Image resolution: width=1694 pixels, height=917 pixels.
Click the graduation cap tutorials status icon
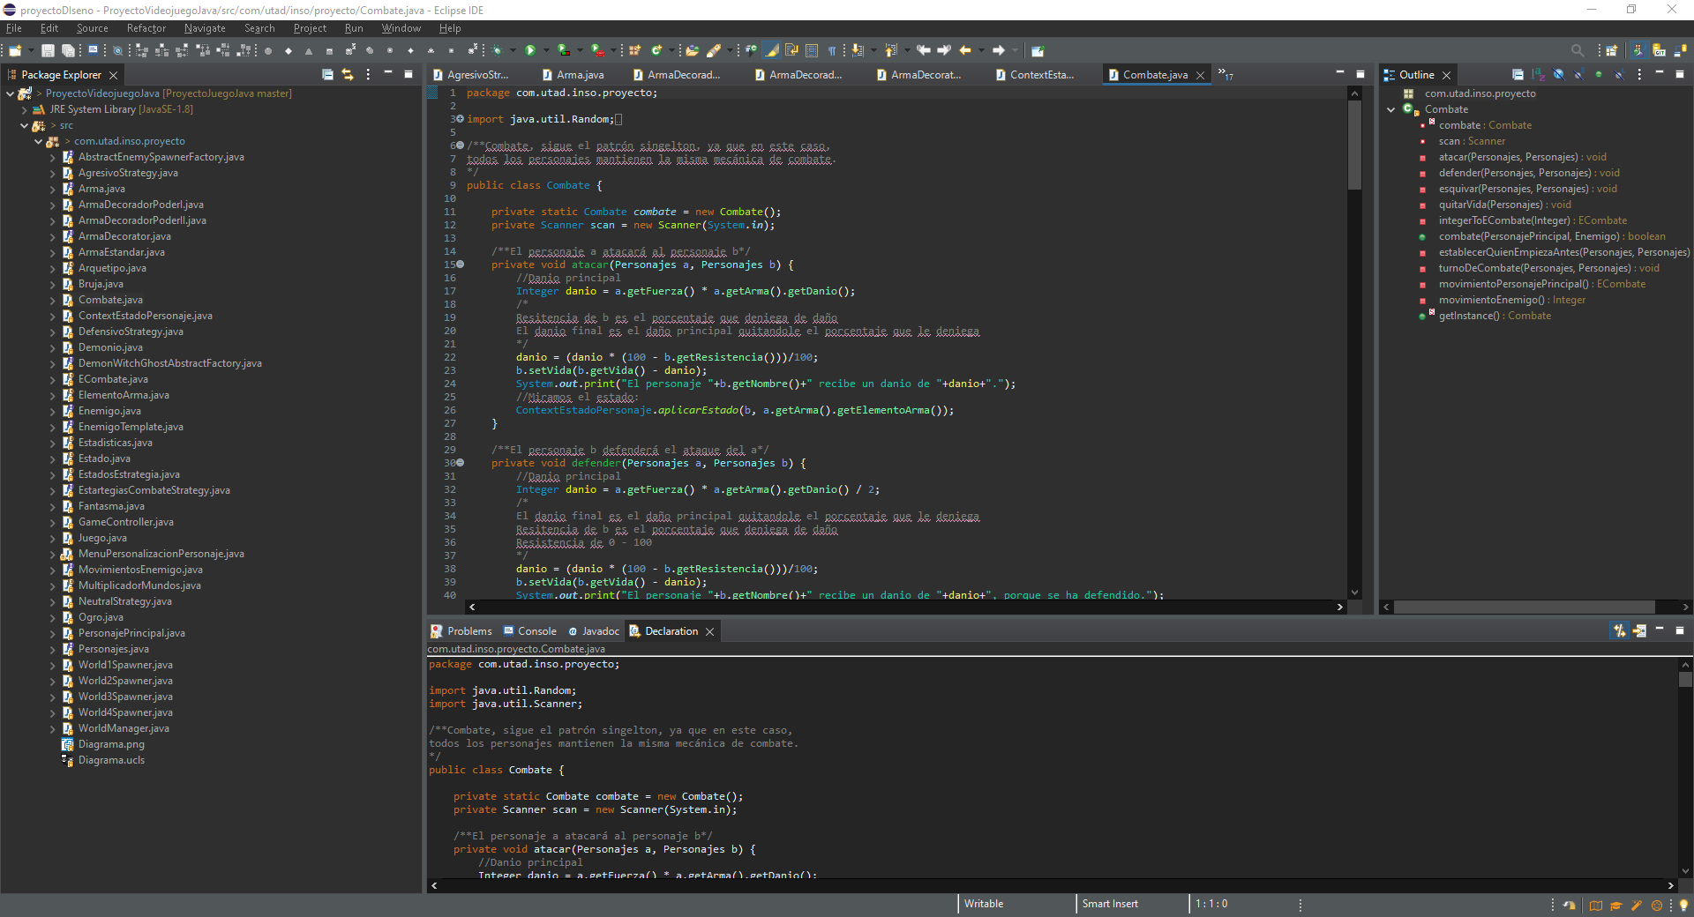point(1616,905)
